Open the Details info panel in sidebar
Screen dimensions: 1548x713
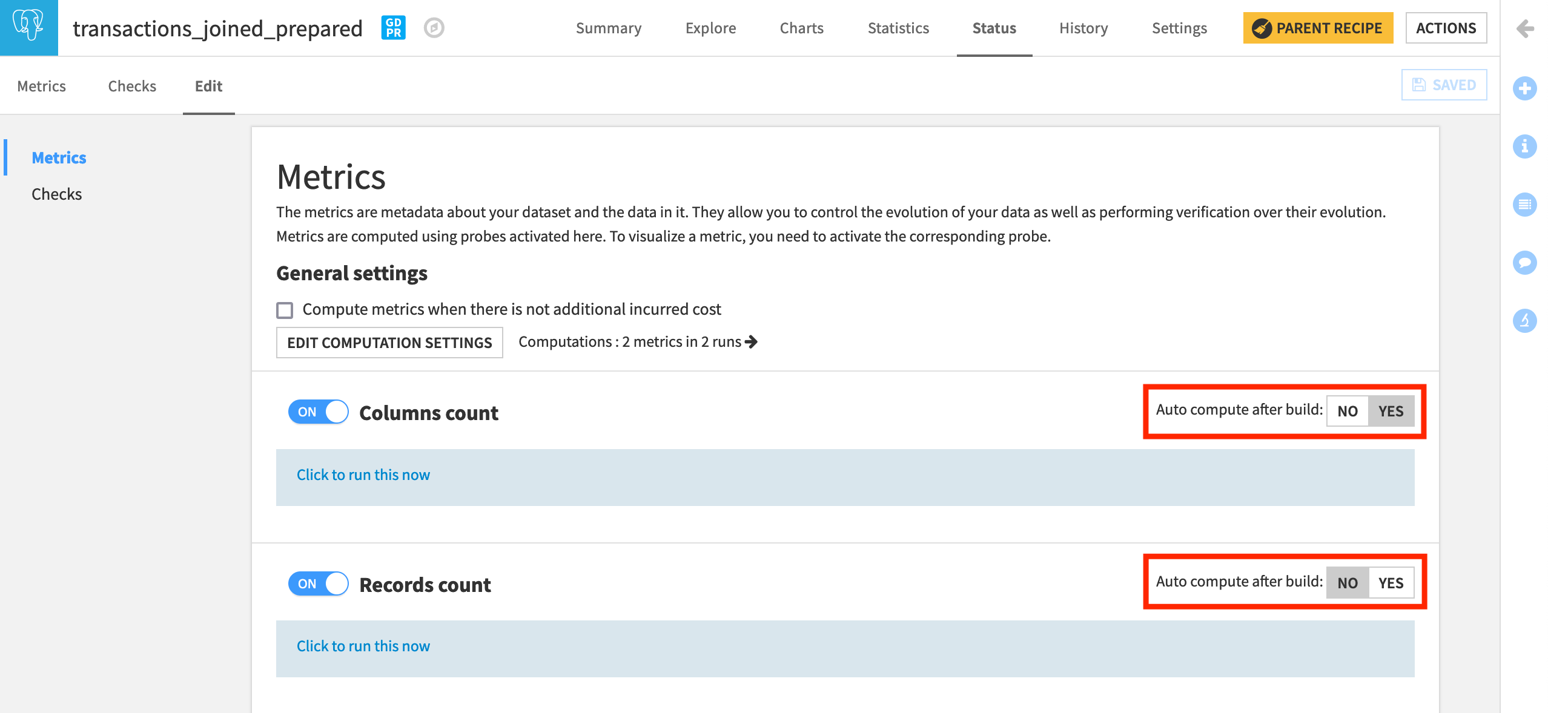(1525, 147)
